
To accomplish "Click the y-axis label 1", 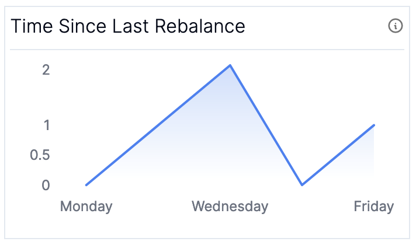I will click(47, 125).
